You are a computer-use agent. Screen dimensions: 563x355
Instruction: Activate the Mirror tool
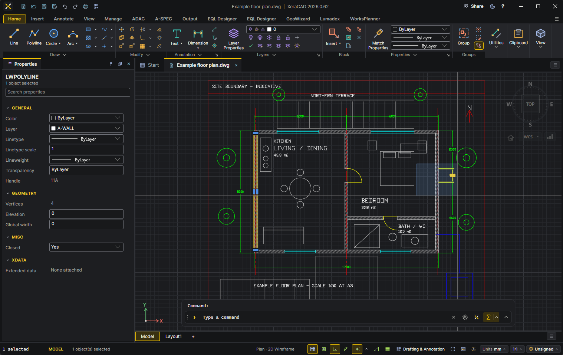coord(132,37)
